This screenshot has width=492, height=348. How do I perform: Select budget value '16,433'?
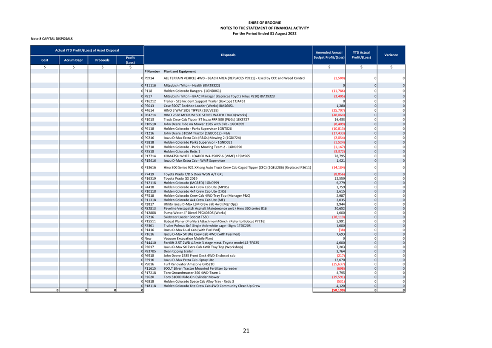340,120
